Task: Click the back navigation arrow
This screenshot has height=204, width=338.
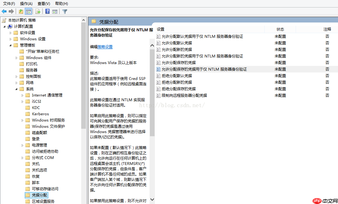Action: click(x=4, y=11)
